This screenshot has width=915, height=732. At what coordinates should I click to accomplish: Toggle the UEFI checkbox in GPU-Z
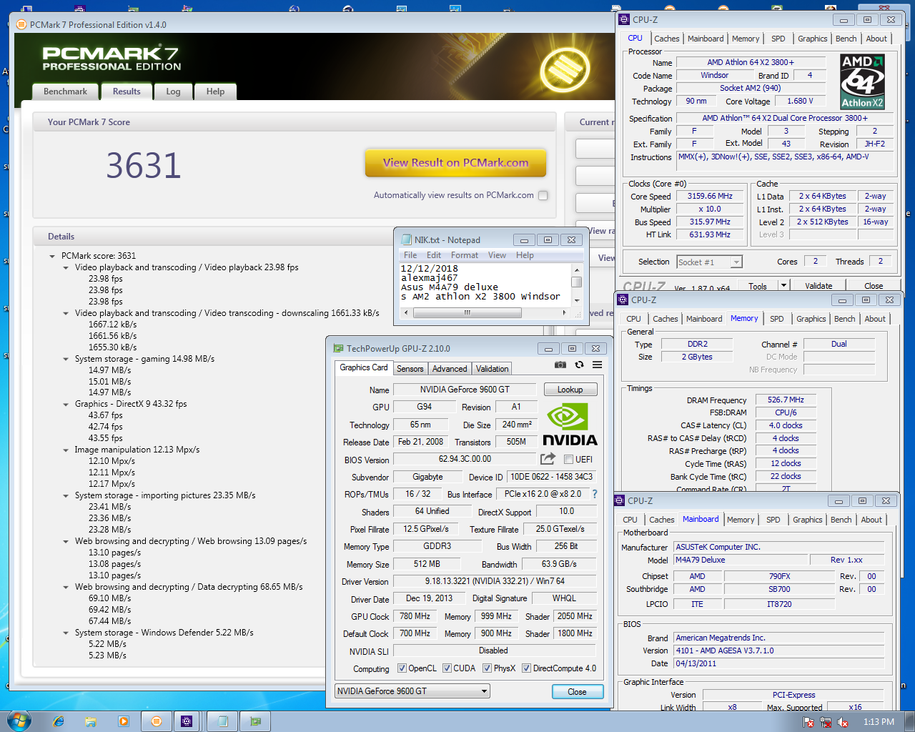(x=568, y=460)
